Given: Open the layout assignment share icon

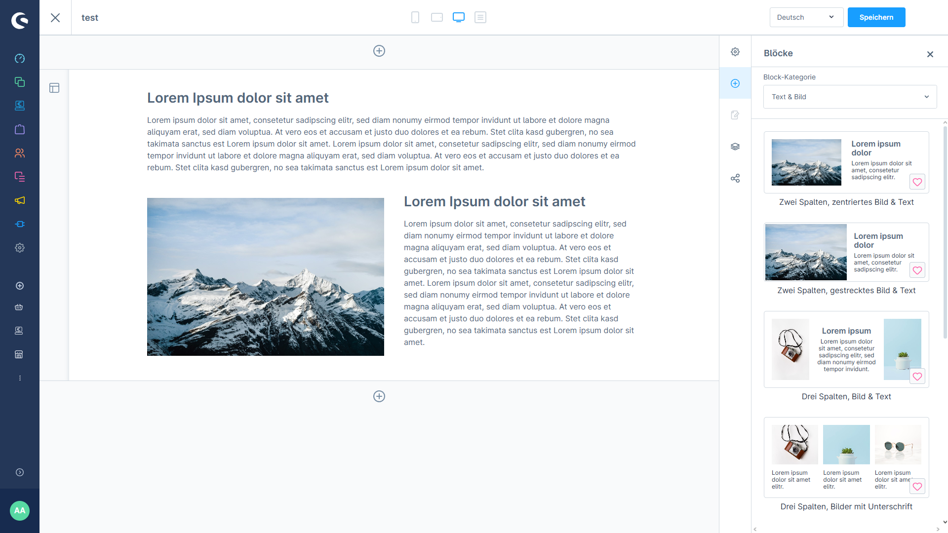Looking at the screenshot, I should (x=735, y=178).
